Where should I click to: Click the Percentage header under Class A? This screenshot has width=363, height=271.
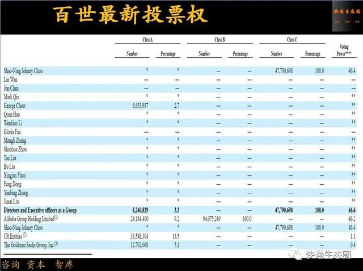click(x=168, y=54)
